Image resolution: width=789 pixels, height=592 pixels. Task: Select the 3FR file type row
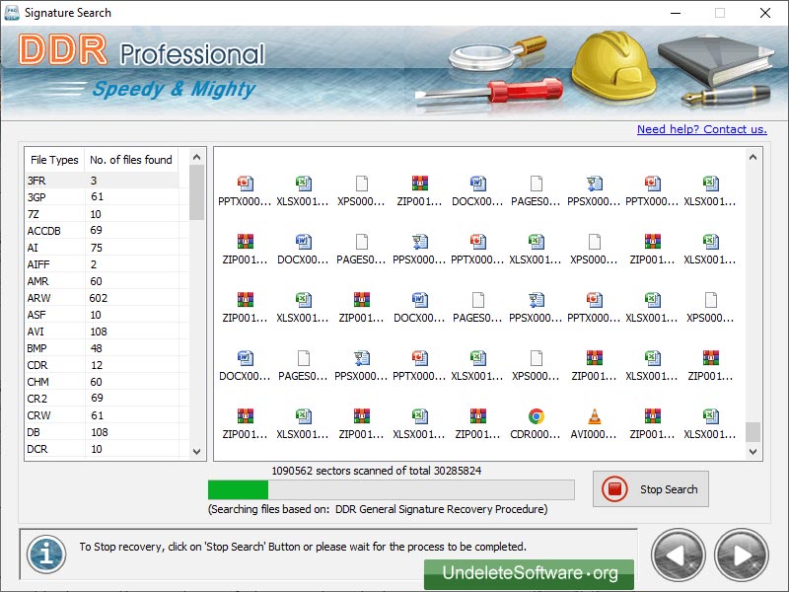(102, 181)
